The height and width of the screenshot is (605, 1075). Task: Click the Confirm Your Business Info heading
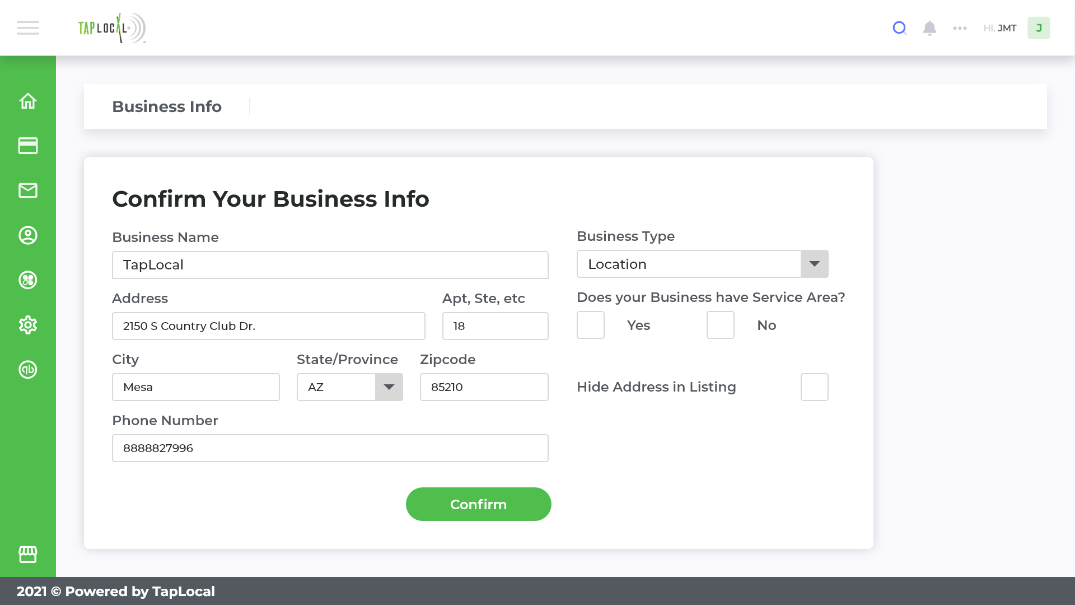[x=270, y=199]
